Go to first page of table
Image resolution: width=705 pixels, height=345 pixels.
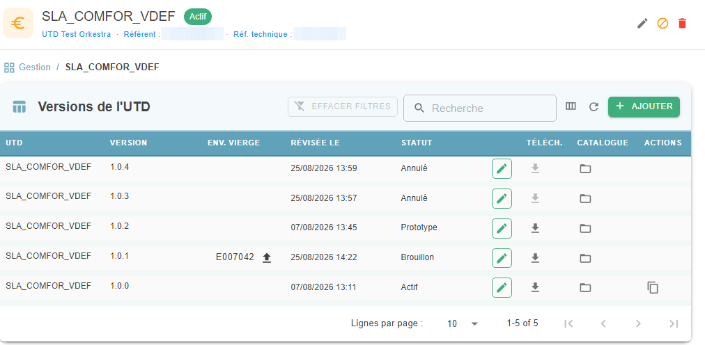(568, 323)
